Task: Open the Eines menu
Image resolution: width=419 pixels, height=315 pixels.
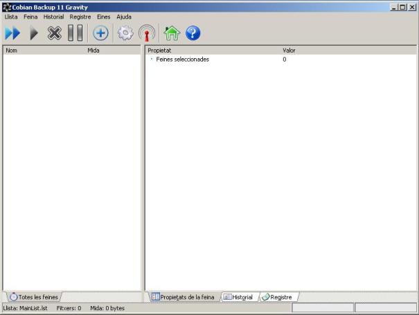Action: [x=104, y=17]
